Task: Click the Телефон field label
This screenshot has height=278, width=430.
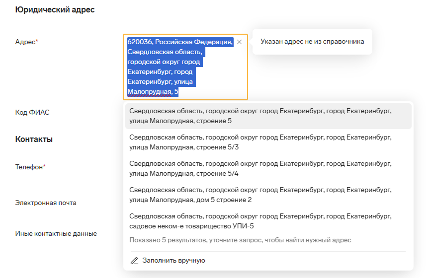Action: pyautogui.click(x=30, y=167)
